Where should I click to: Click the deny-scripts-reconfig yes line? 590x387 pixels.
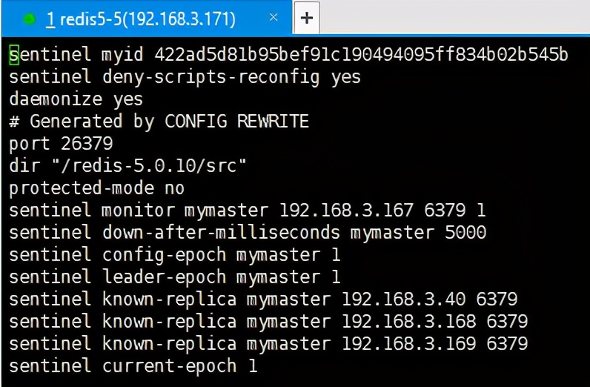pos(185,77)
